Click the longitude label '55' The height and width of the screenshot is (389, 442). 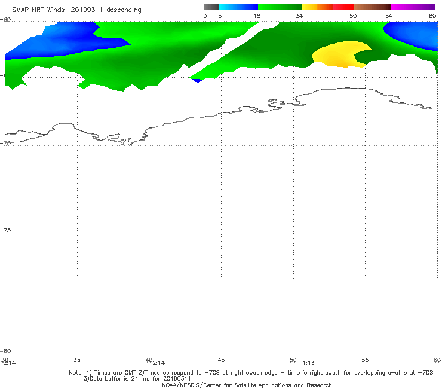(365, 360)
